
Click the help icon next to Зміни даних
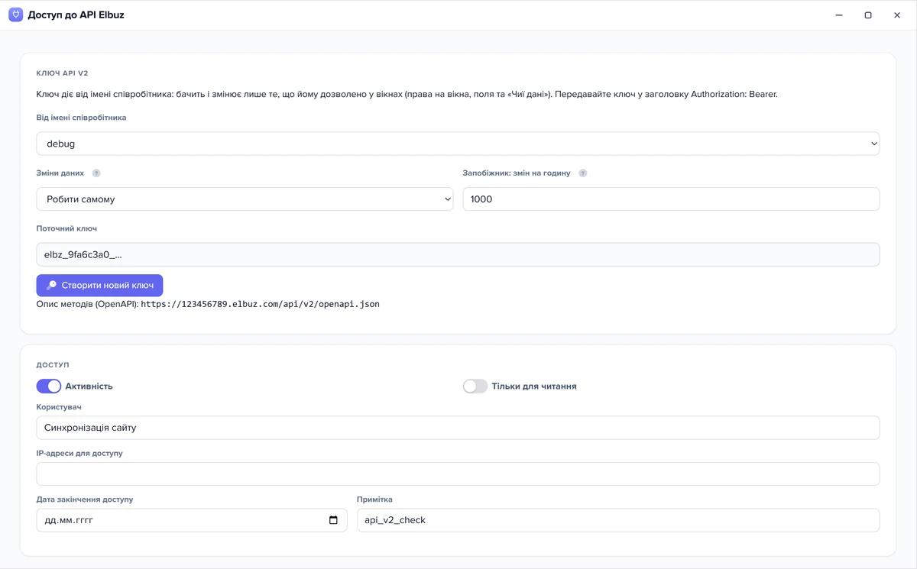click(x=96, y=173)
